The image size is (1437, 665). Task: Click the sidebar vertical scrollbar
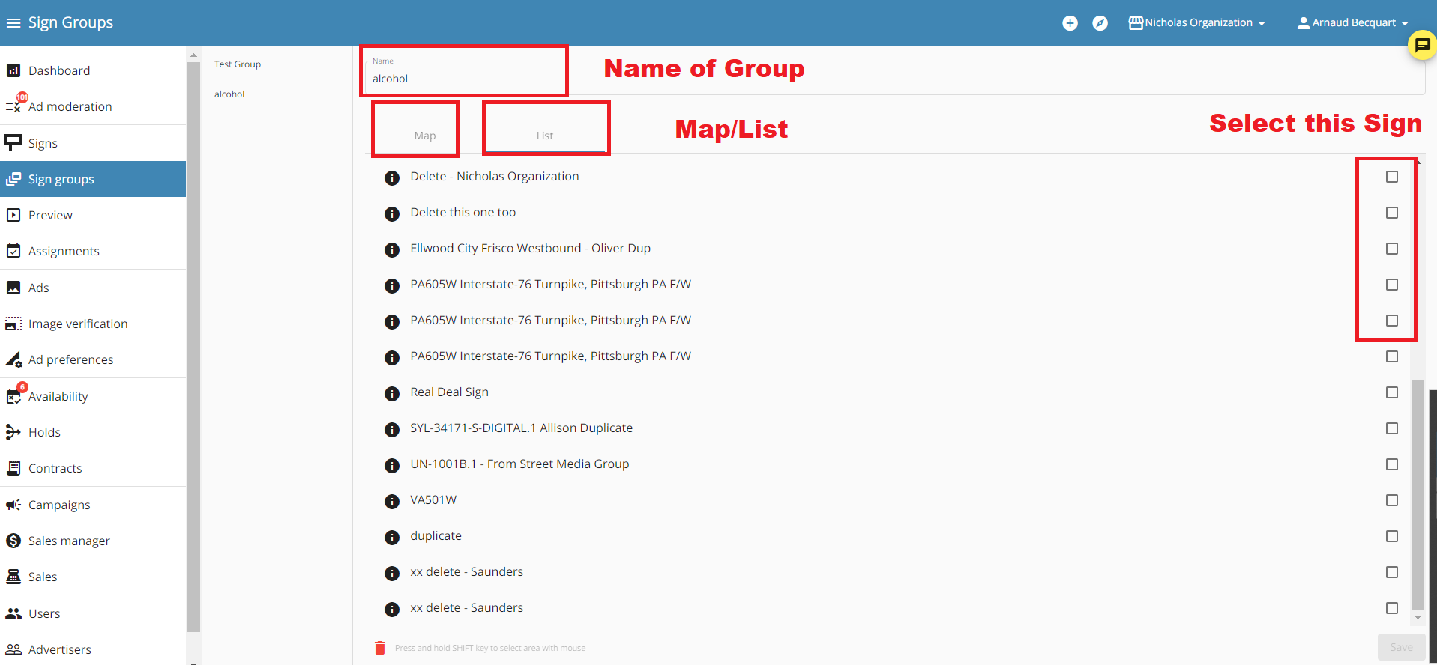(193, 346)
